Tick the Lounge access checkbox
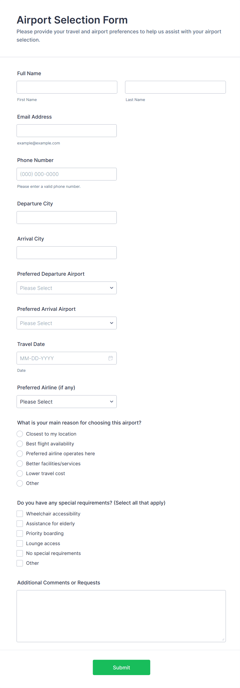This screenshot has width=240, height=688. [x=20, y=543]
